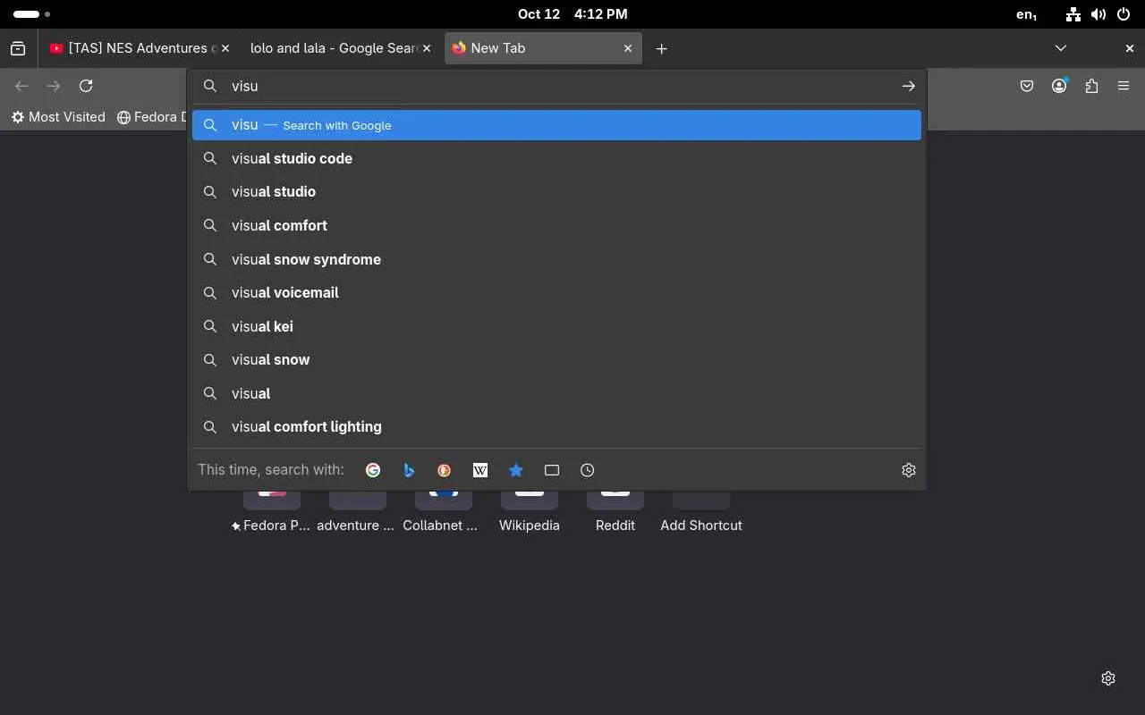The image size is (1145, 715).
Task: Open Firefox account menu
Action: click(1059, 86)
